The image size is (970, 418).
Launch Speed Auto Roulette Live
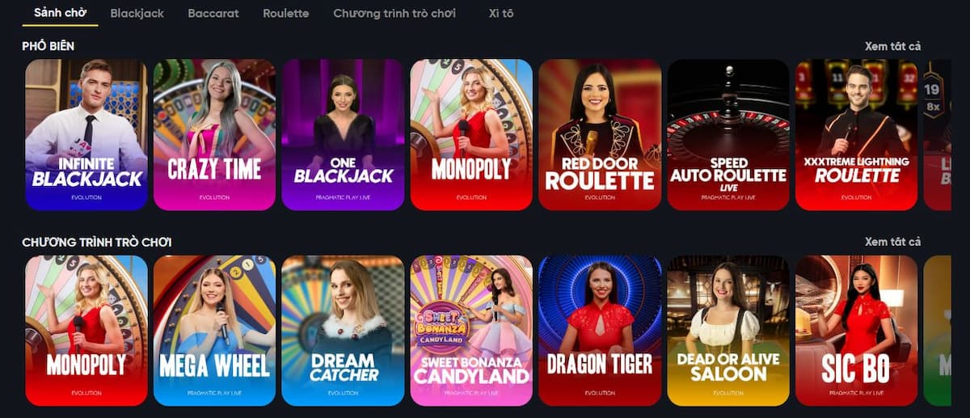[728, 134]
